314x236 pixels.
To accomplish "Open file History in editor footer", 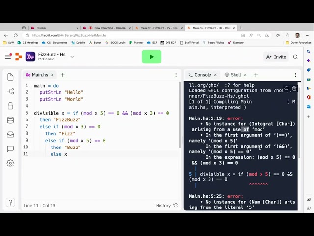I will coord(167,206).
